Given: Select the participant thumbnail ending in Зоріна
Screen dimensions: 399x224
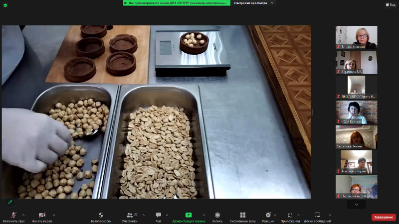Looking at the screenshot, I should 356,162.
